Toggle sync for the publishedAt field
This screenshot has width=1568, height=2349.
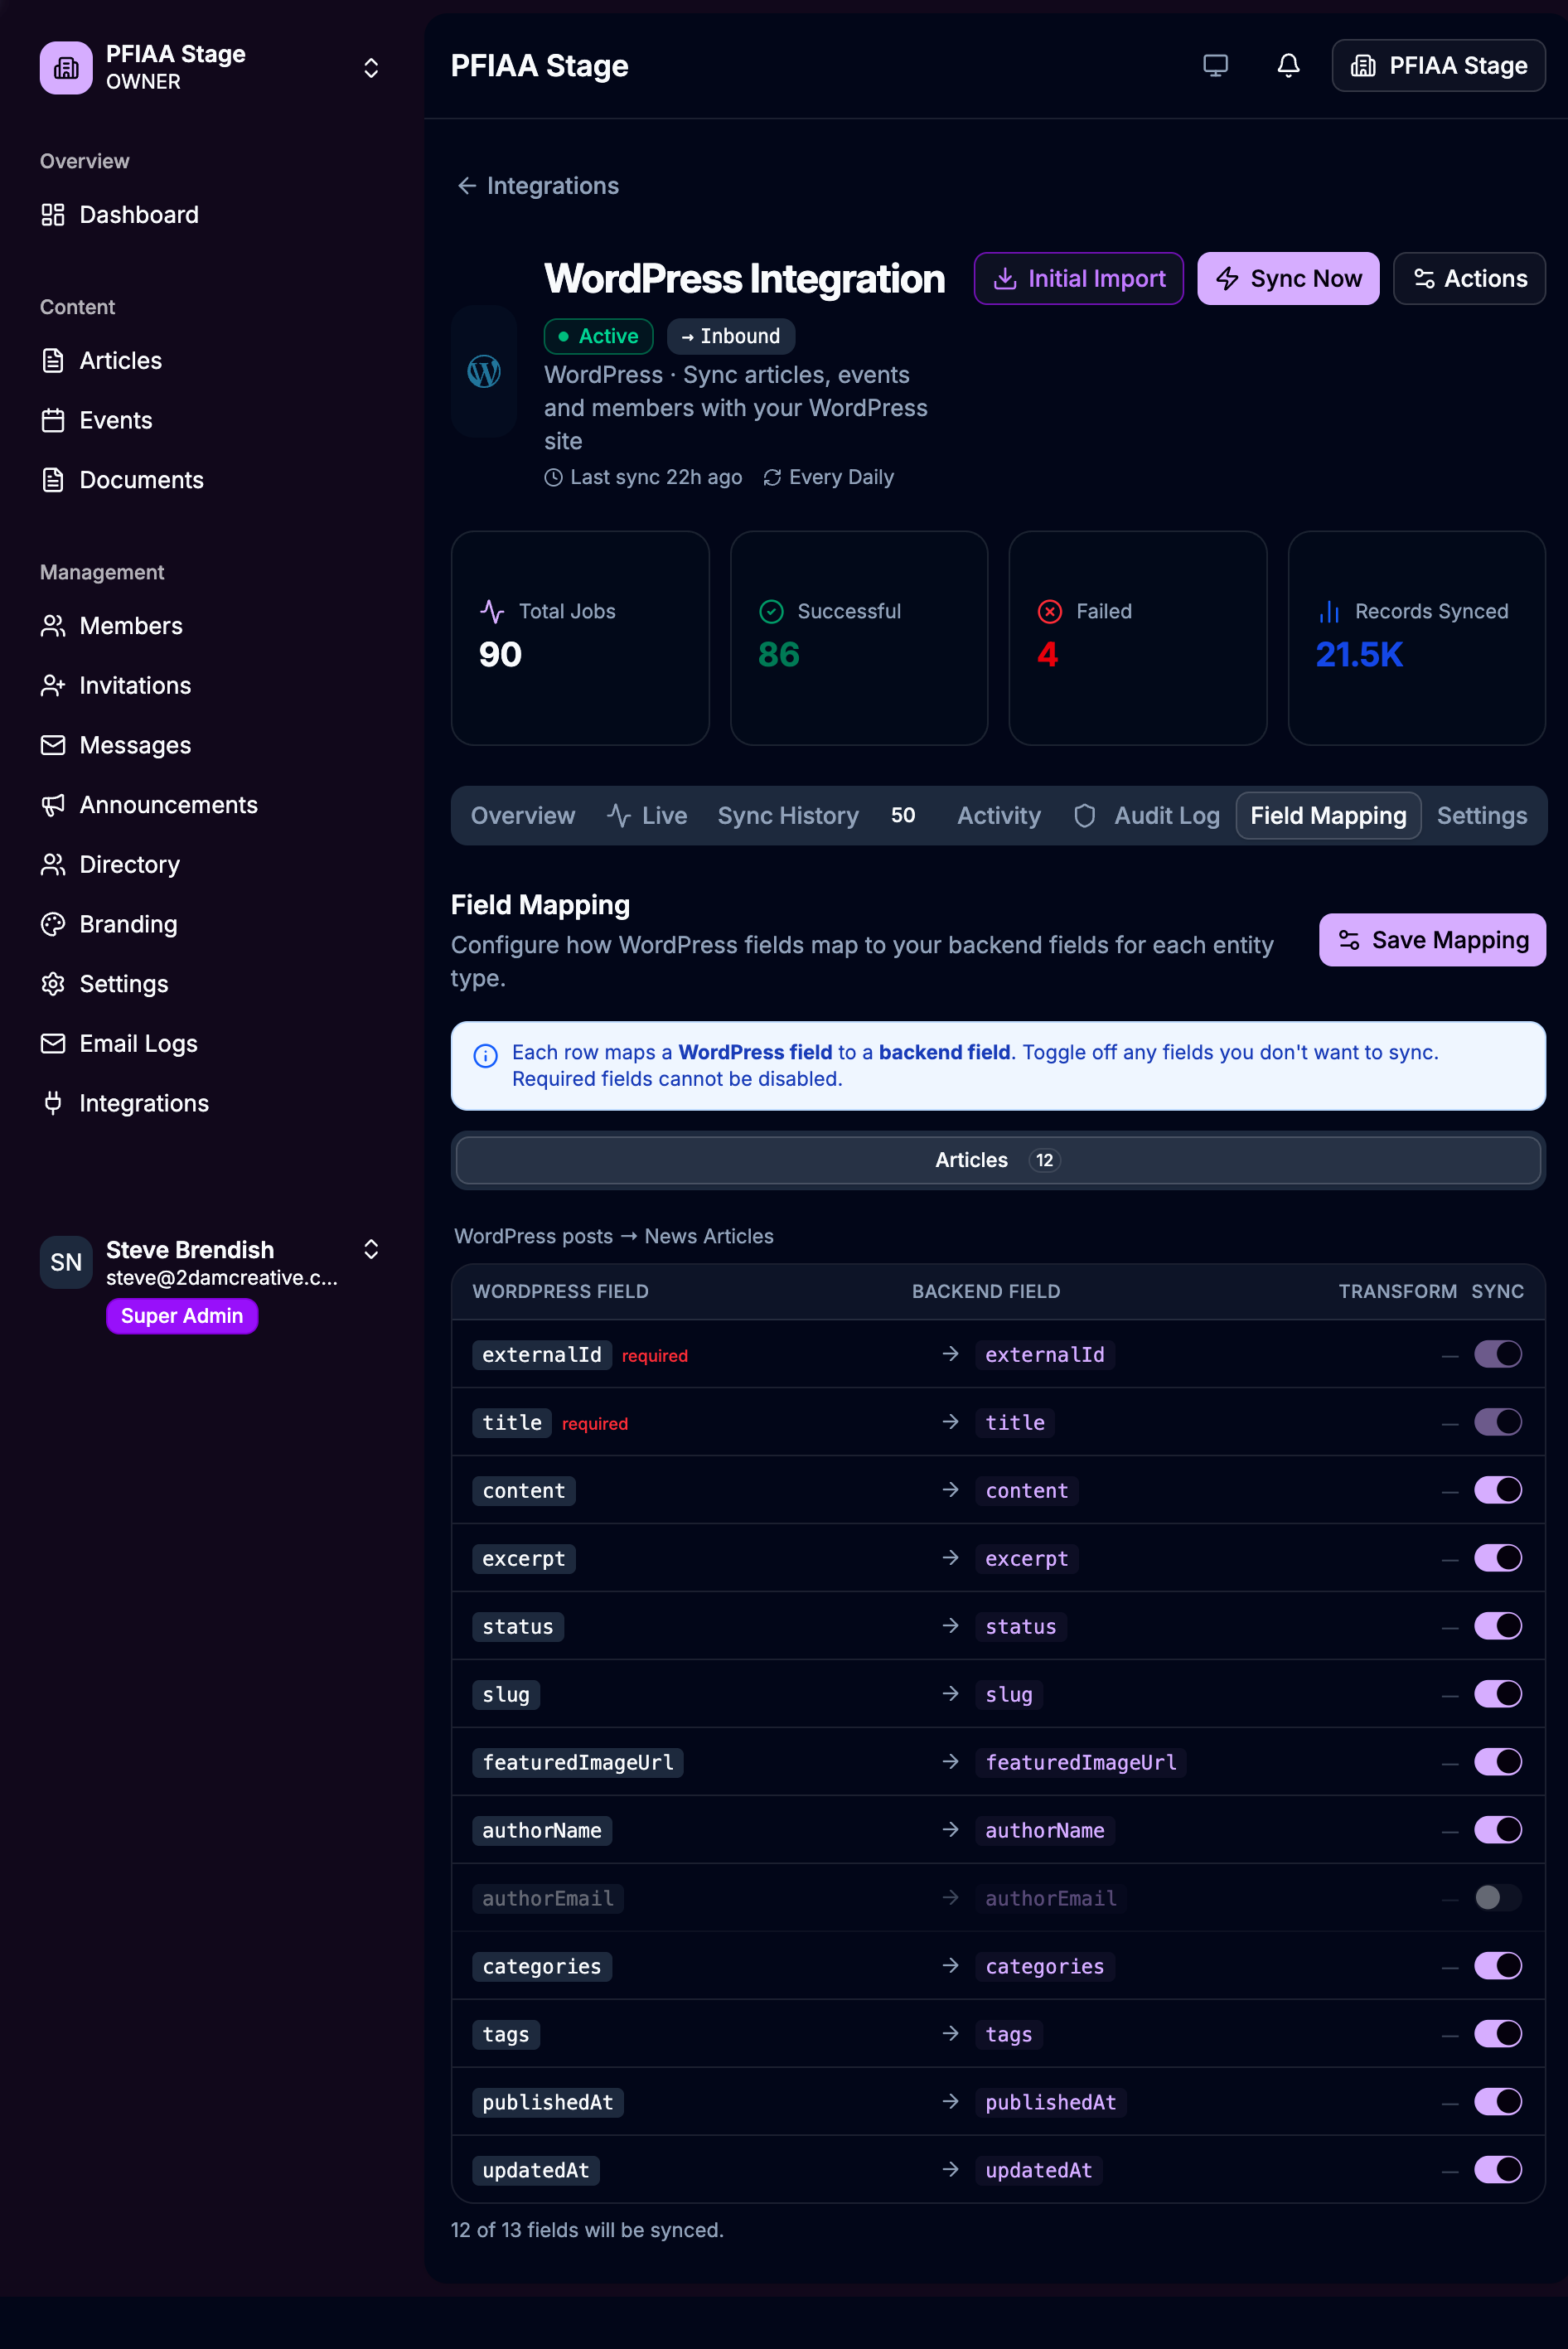(x=1497, y=2102)
